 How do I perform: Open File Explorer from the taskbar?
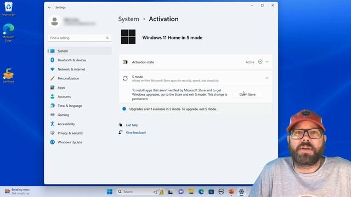click(191, 192)
